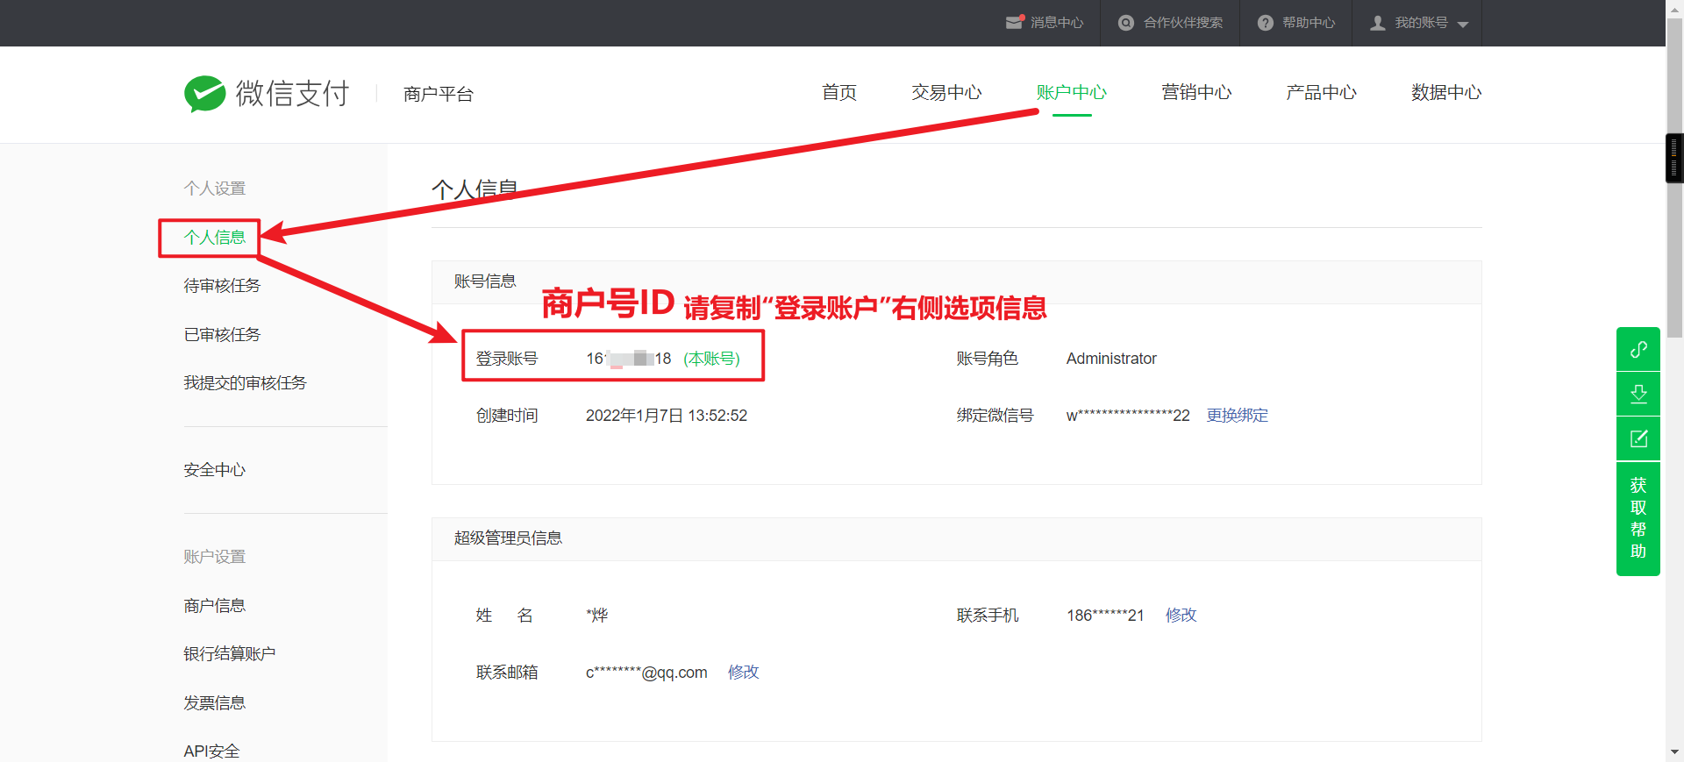The height and width of the screenshot is (762, 1684).
Task: Click 修改 next to 联系手机
Action: tap(1181, 616)
